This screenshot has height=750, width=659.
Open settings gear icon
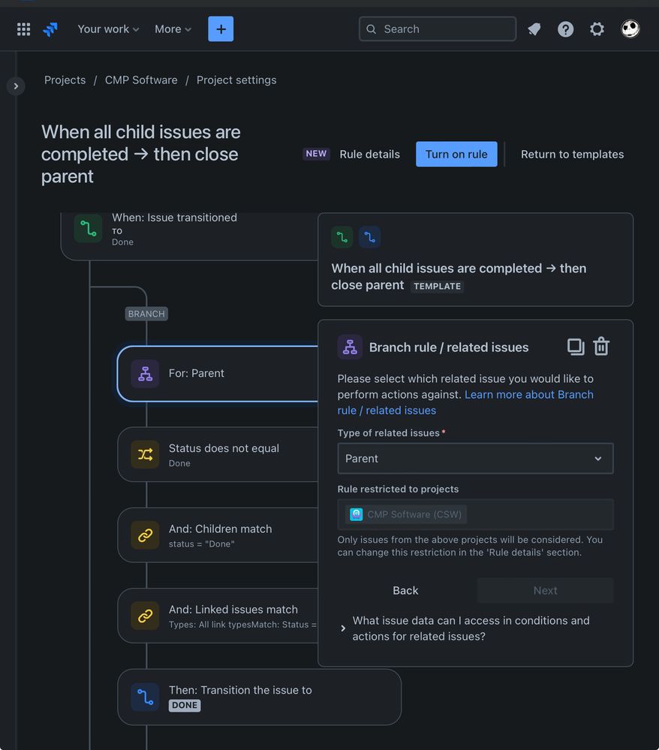(x=597, y=29)
